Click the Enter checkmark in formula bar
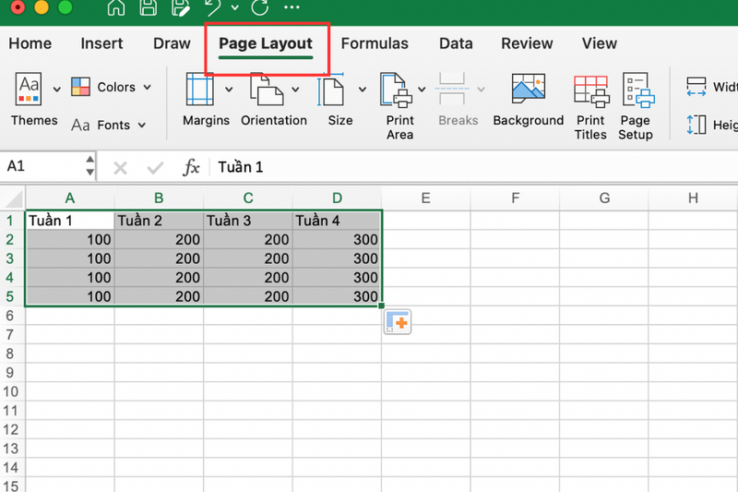Viewport: 738px width, 492px height. tap(155, 168)
